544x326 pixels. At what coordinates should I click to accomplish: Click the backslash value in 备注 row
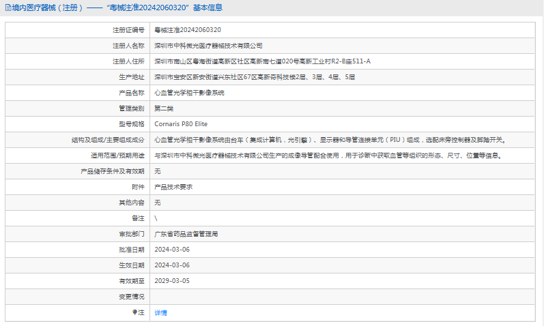pyautogui.click(x=156, y=218)
